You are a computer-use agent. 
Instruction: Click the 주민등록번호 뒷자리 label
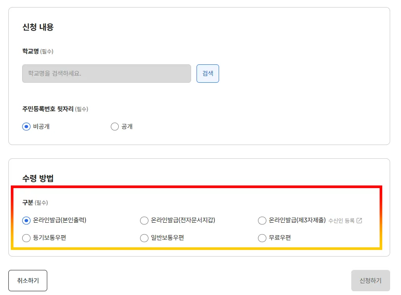[x=48, y=109]
